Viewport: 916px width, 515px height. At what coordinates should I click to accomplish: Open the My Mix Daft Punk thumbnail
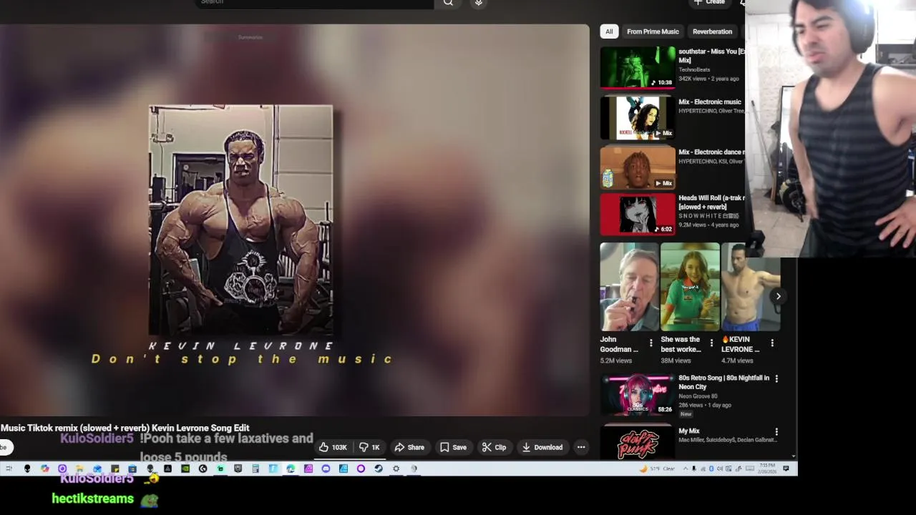[638, 441]
